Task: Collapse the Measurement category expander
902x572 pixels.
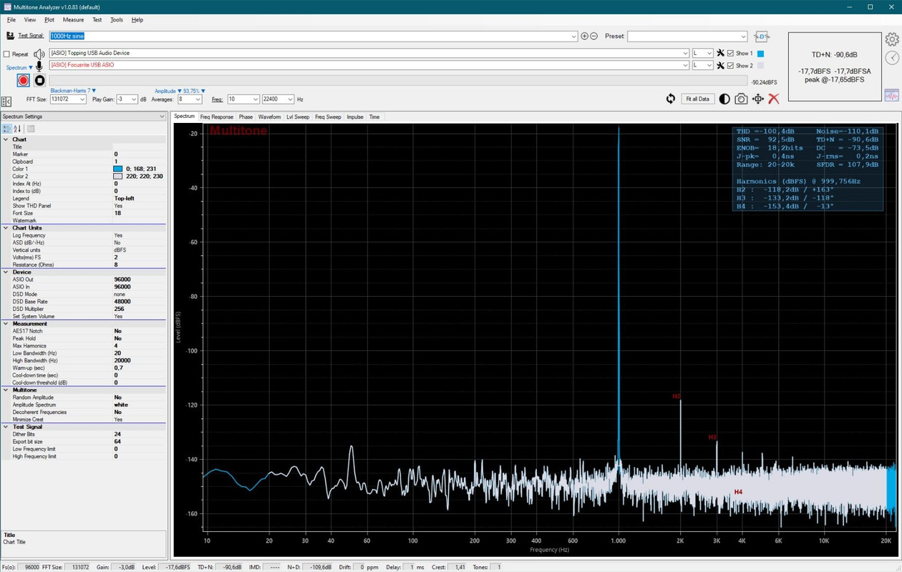Action: click(x=6, y=324)
